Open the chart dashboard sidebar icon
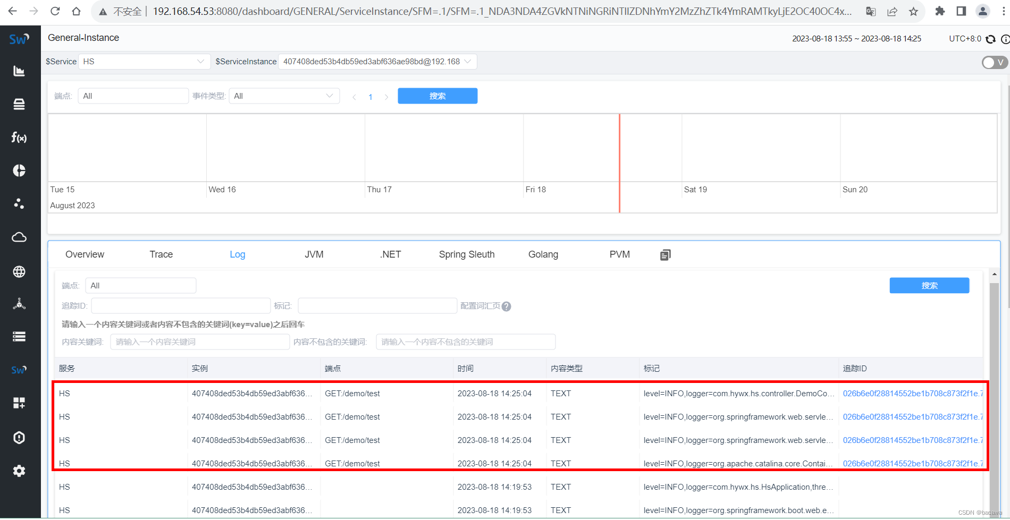 coord(19,71)
